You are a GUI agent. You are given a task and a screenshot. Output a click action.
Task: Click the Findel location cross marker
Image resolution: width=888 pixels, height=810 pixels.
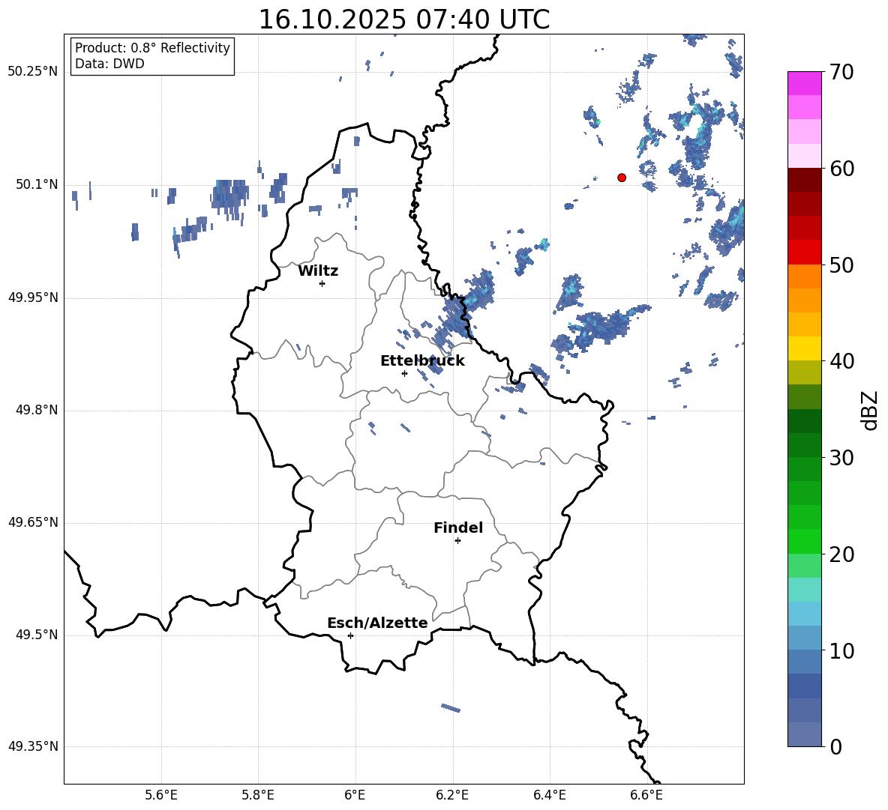point(457,541)
